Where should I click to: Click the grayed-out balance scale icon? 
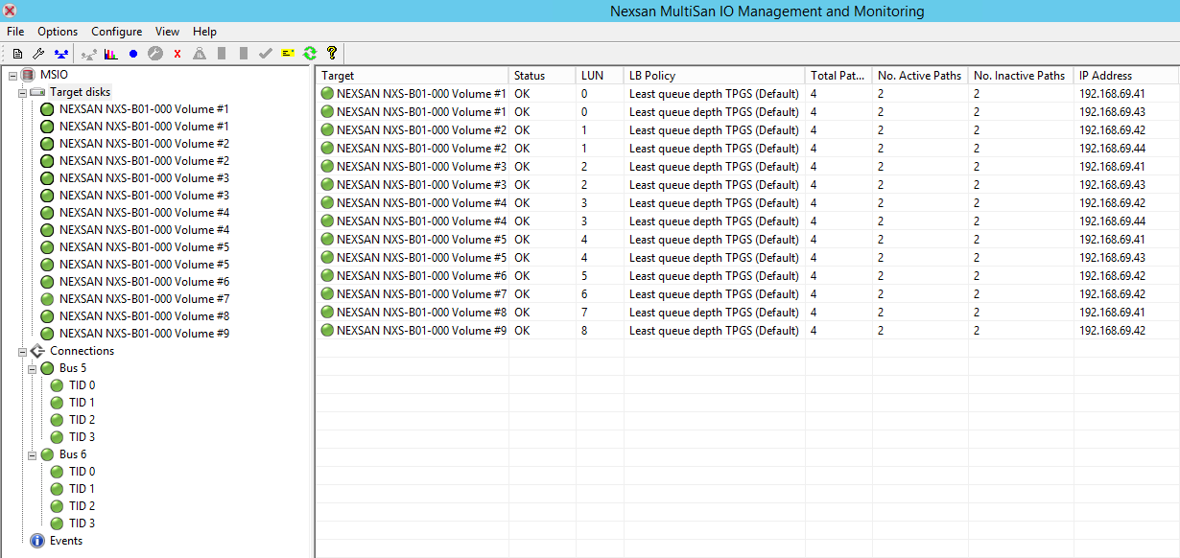[x=89, y=54]
